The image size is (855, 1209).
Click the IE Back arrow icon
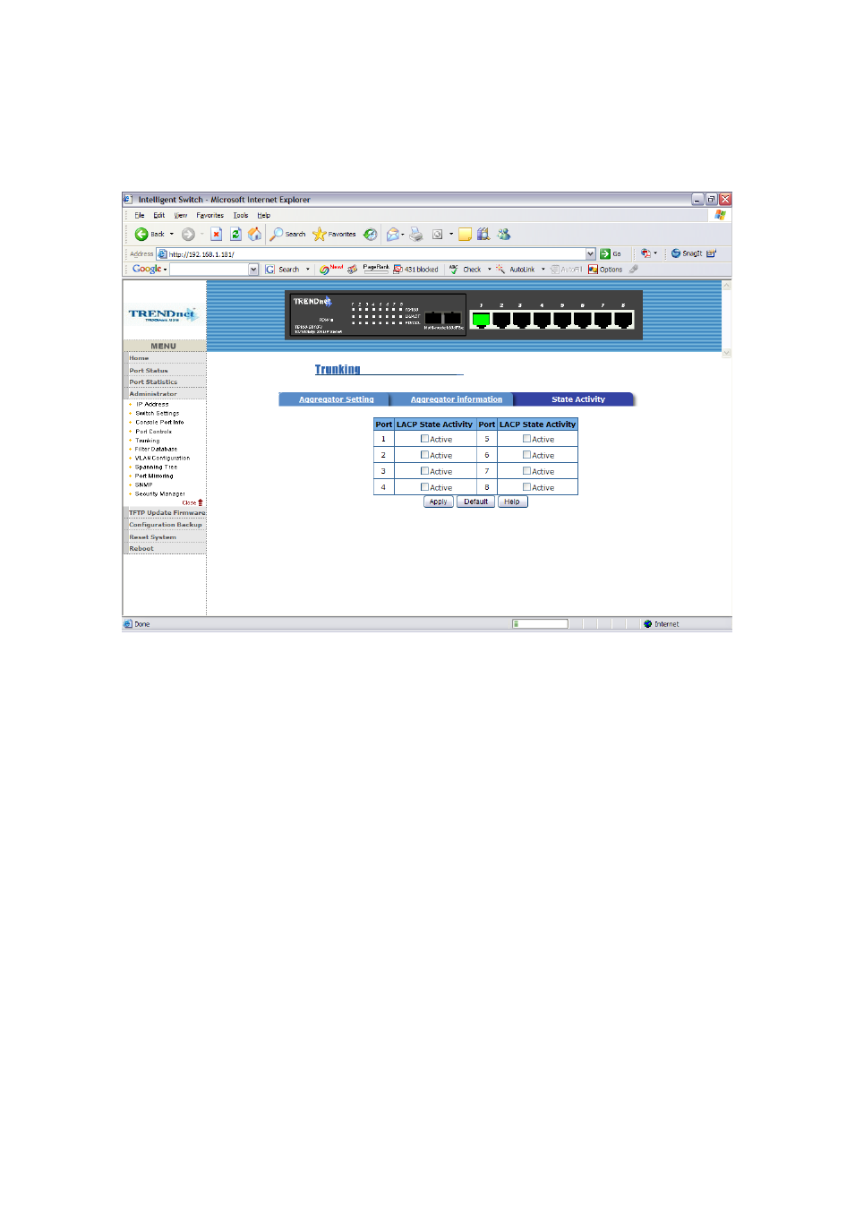141,234
